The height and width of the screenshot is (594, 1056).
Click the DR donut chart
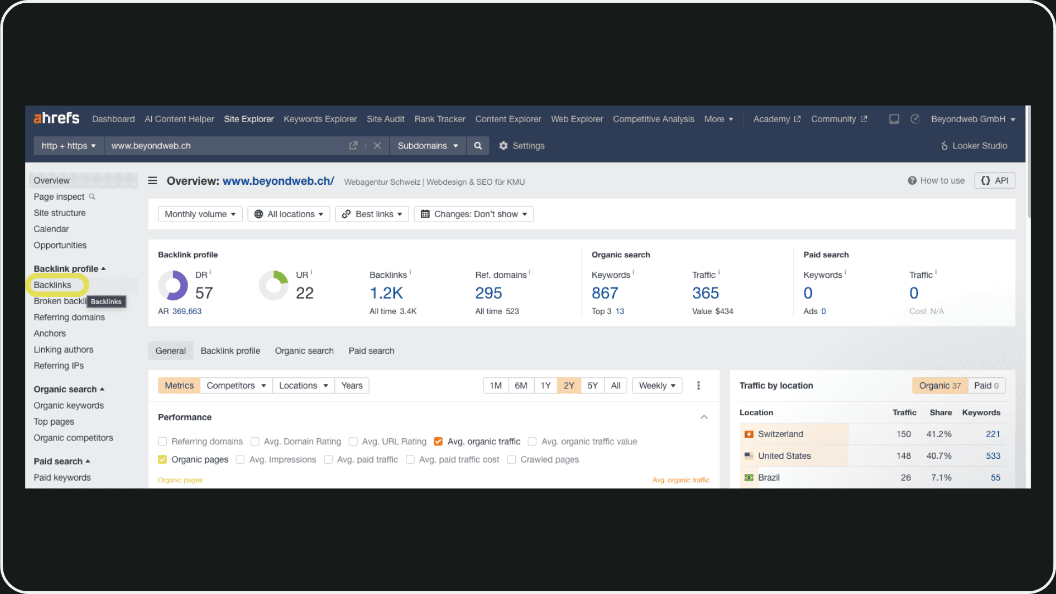173,285
